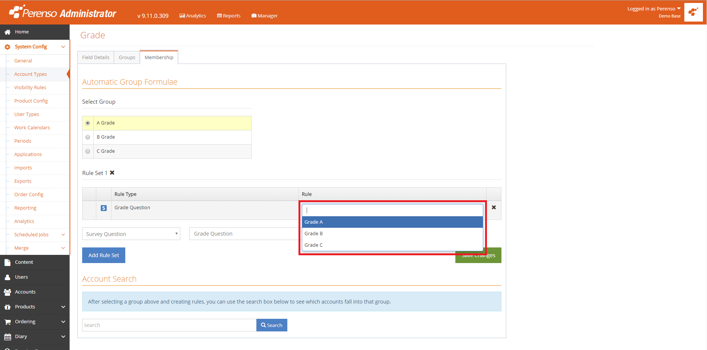
Task: Click the Diary calendar icon
Action: click(x=7, y=337)
